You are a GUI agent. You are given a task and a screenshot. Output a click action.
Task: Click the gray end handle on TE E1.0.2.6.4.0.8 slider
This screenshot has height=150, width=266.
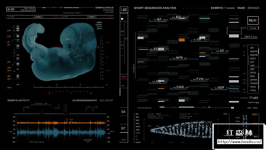(233, 108)
